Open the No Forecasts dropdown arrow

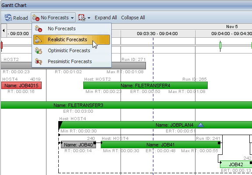(72, 18)
